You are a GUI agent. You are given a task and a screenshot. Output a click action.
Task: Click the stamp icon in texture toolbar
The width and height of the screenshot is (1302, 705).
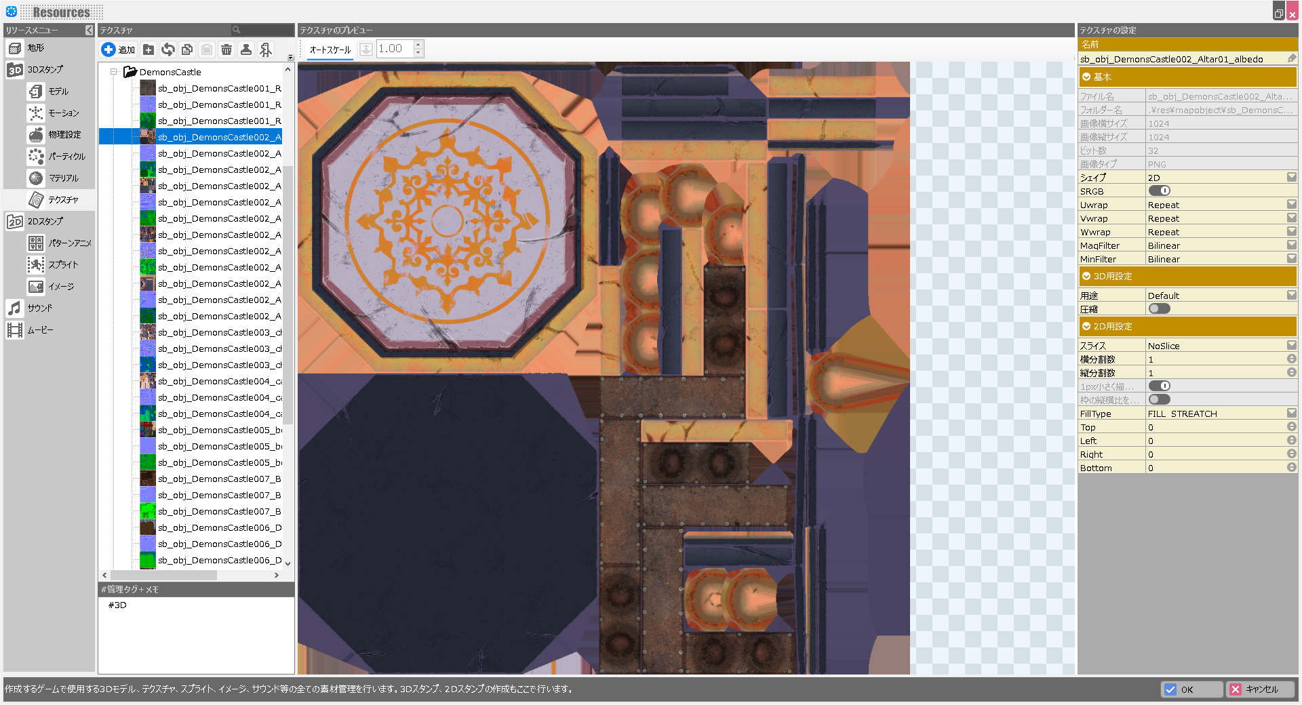click(x=246, y=49)
